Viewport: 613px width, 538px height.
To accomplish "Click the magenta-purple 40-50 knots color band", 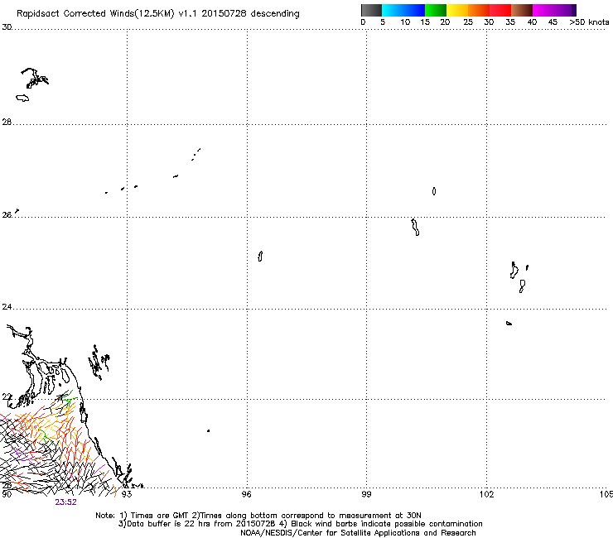I will tap(554, 10).
